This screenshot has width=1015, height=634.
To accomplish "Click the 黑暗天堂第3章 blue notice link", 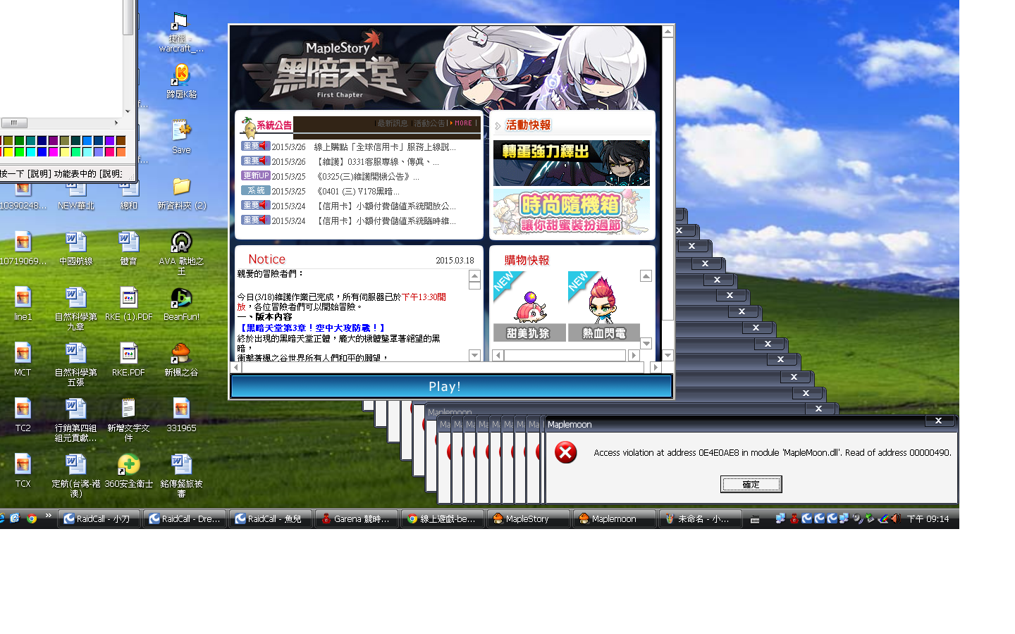I will (x=312, y=328).
